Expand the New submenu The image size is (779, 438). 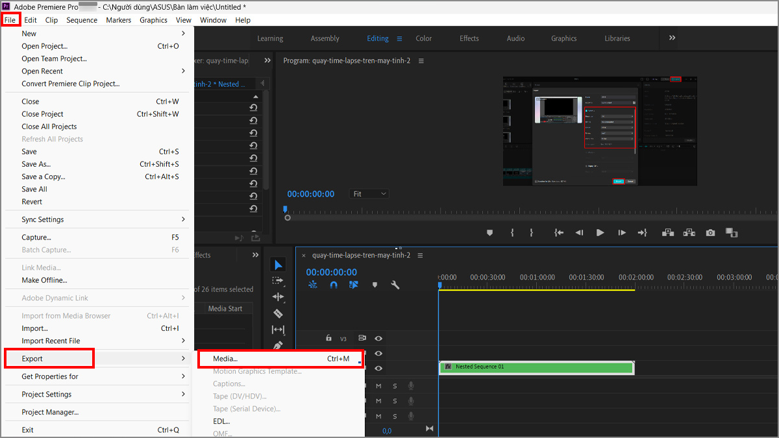(x=183, y=33)
